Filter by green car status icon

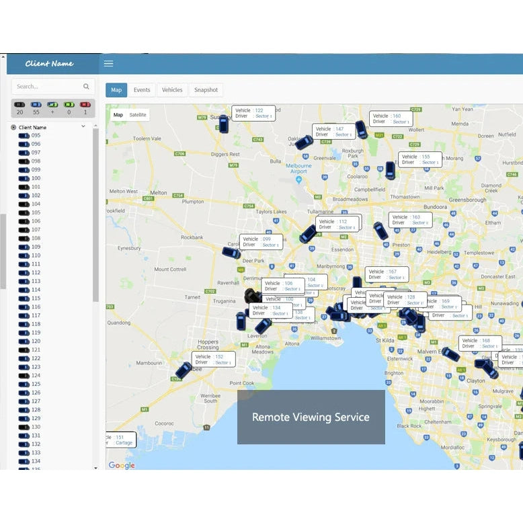click(x=69, y=105)
